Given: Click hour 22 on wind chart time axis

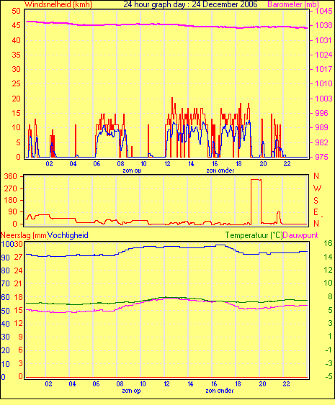Looking at the screenshot, I should [287, 164].
